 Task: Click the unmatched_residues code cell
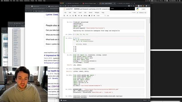coord(109,97)
